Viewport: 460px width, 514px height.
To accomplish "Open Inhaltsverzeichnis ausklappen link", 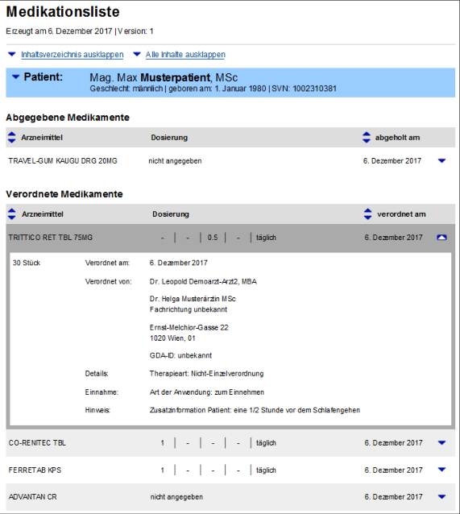I will 73,55.
